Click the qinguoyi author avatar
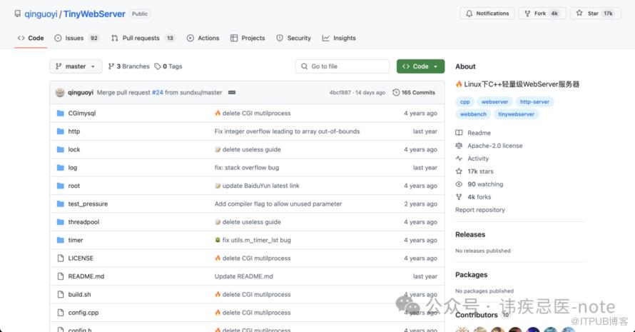This screenshot has width=635, height=332. tap(61, 93)
